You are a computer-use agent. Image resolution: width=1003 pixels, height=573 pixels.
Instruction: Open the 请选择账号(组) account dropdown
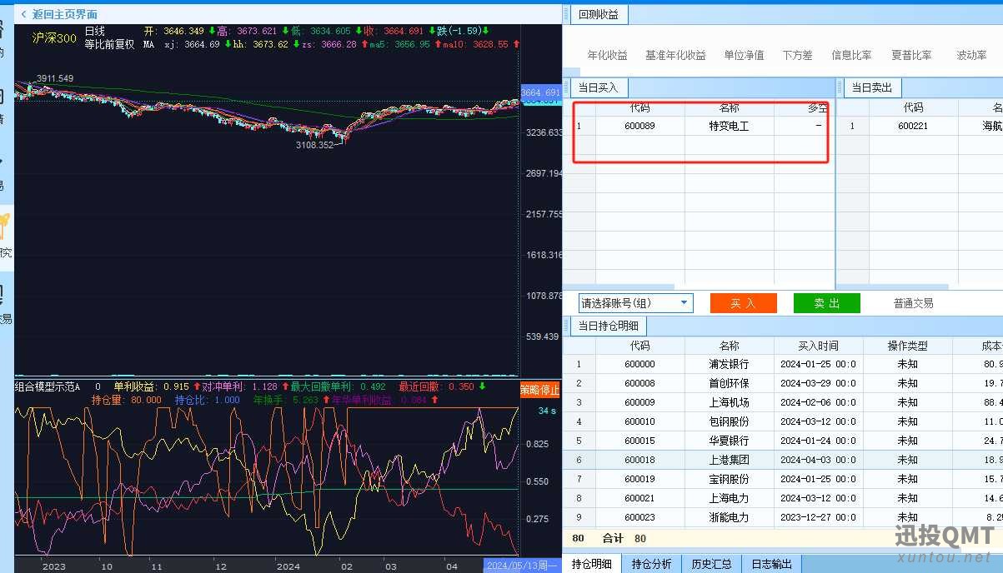[636, 303]
